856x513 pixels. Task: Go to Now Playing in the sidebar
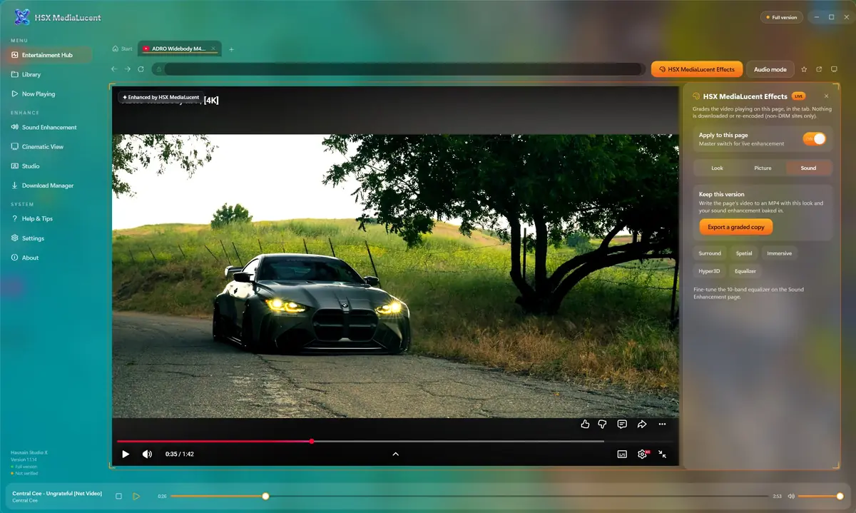tap(50, 93)
